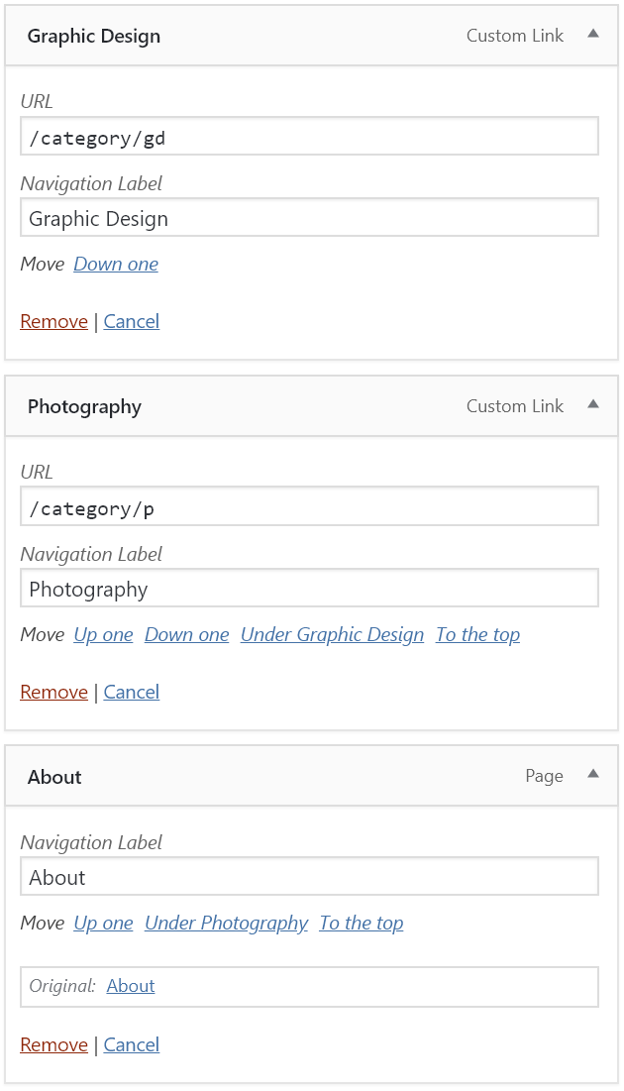Screen dimensions: 624x1091
Task: Click the About Navigation Label input
Action: (309, 876)
